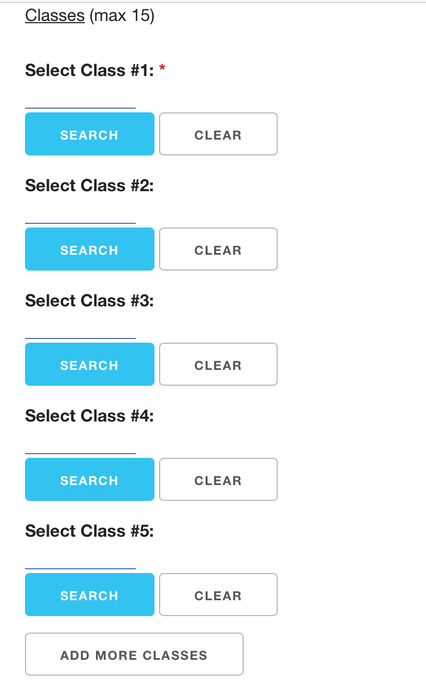Click Clear under Select Class #3
This screenshot has height=691, width=426.
pyautogui.click(x=218, y=364)
